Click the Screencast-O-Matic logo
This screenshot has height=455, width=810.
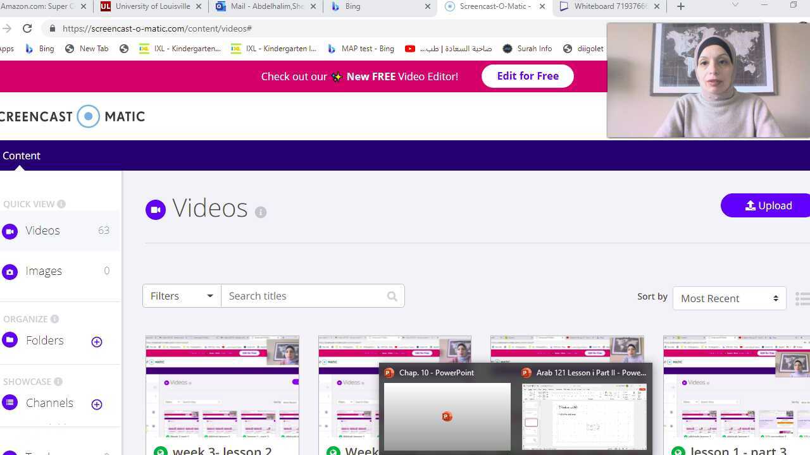click(x=73, y=116)
